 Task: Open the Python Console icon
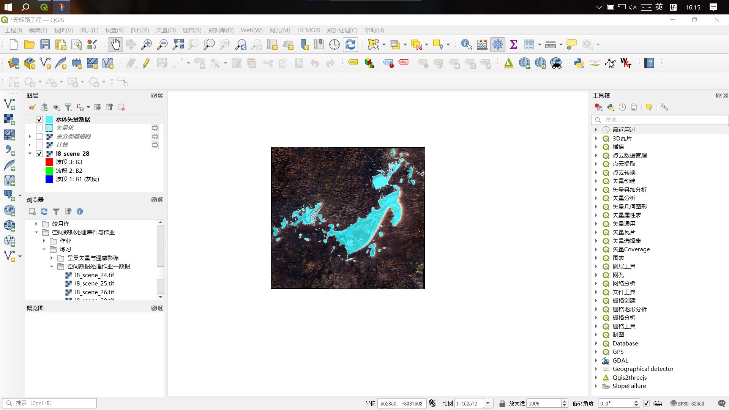pyautogui.click(x=579, y=63)
